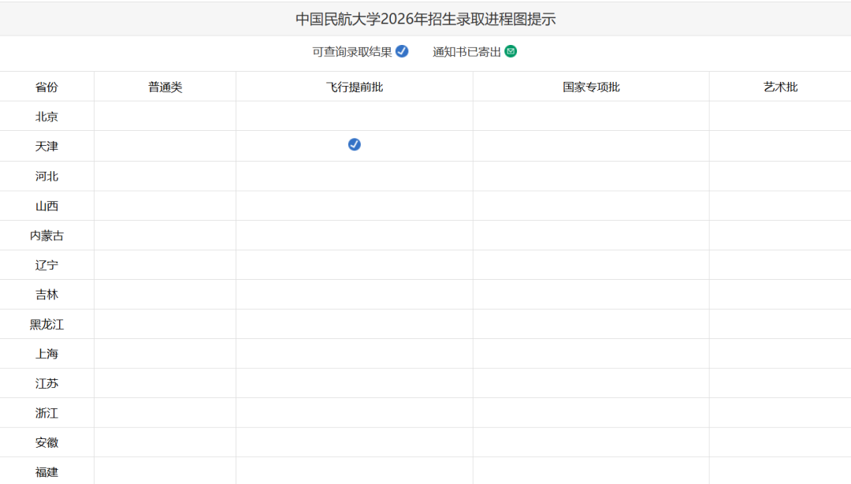This screenshot has width=851, height=484.
Task: Click the legend text 通知书已寄出
Action: (466, 51)
